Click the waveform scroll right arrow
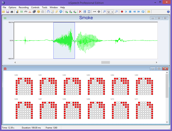This screenshot has width=172, height=131. pos(157,62)
